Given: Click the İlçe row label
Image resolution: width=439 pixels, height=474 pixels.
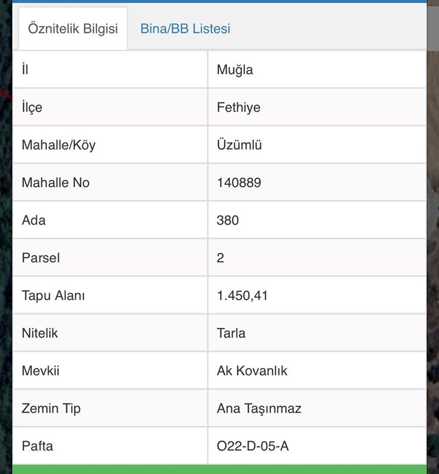Looking at the screenshot, I should click(x=32, y=108).
